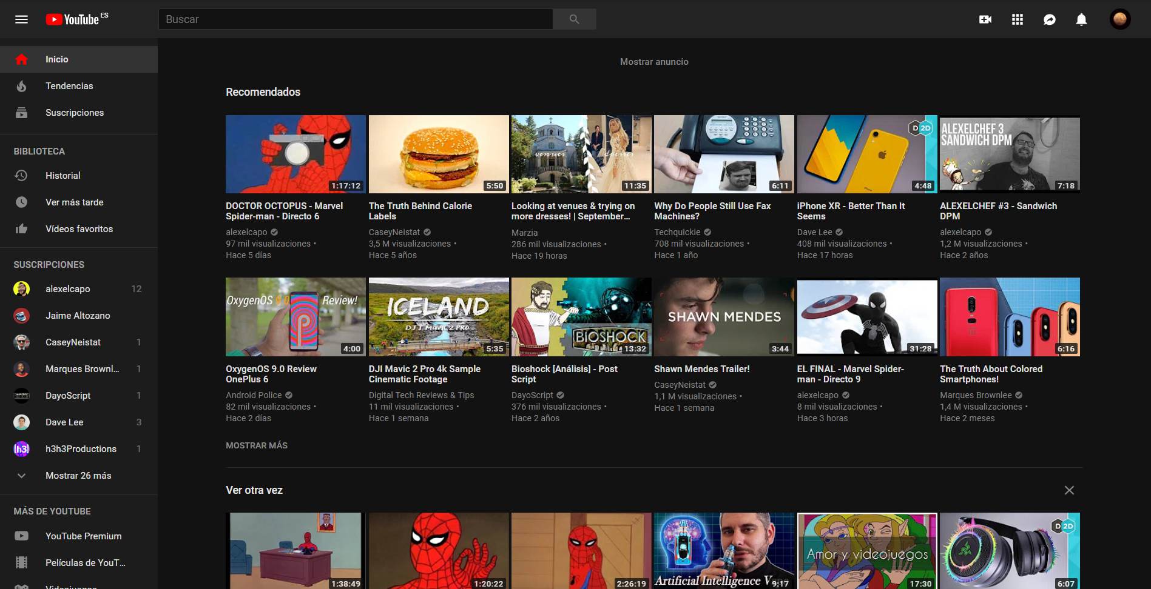Click the Dave Lee sidebar avatar
The width and height of the screenshot is (1151, 589).
(x=21, y=422)
